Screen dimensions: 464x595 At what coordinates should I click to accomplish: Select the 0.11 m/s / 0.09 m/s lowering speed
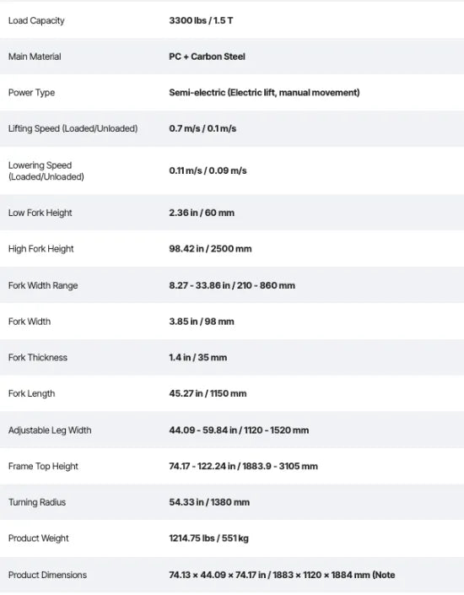pos(208,170)
